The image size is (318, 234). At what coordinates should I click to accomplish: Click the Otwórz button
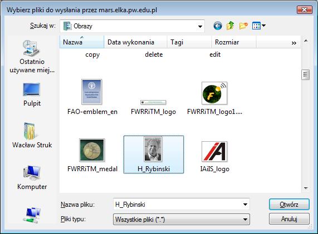[289, 205]
